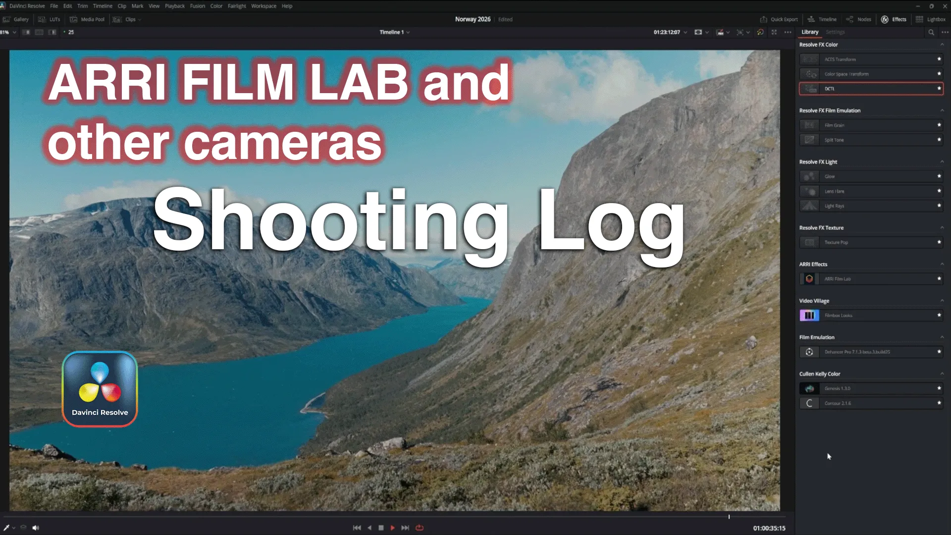Open the LUTs panel

[50, 19]
